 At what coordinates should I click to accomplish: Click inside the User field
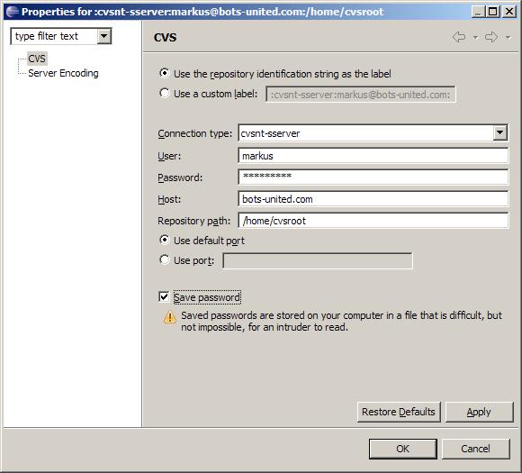(x=373, y=156)
